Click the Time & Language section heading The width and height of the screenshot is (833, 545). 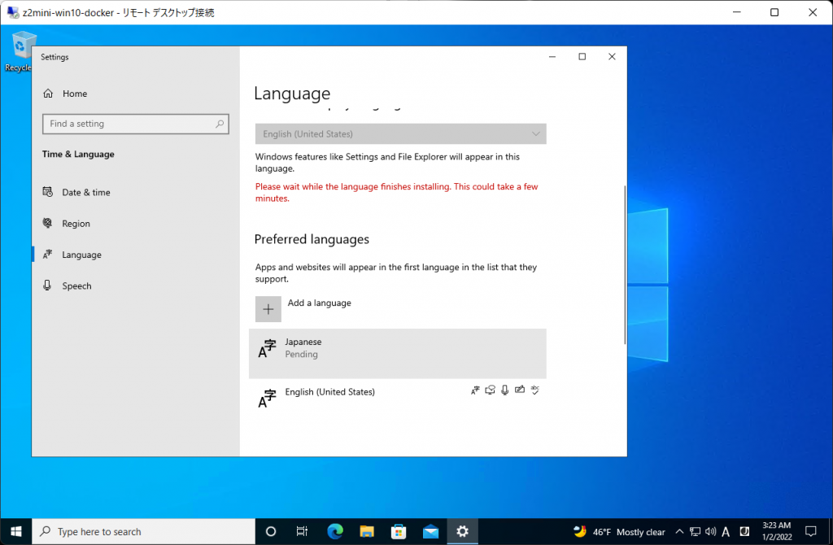78,154
